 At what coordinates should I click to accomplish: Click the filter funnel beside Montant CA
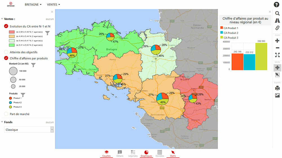coord(33,65)
